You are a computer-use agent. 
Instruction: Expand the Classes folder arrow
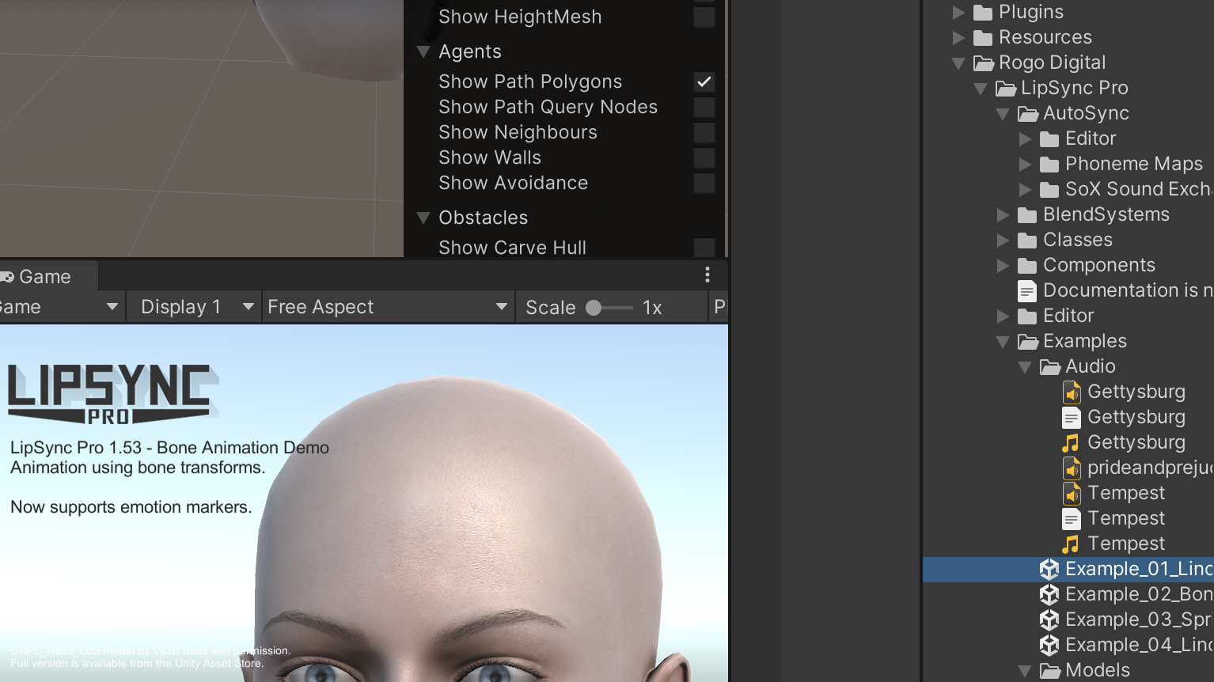1003,240
